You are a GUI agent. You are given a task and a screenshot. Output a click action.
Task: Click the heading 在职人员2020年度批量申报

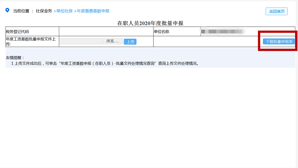click(150, 23)
